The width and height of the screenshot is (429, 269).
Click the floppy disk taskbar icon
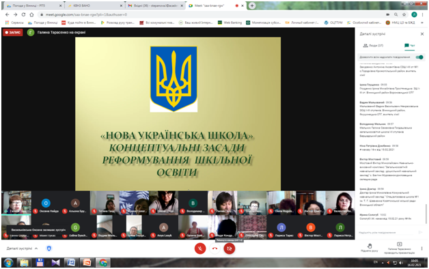(x=40, y=263)
